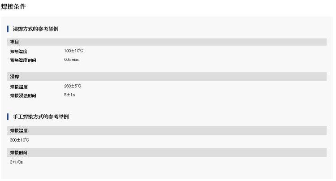Screen dimensions: 336x181
Task: Select the 5±1s immersion time value
Action: 69,95
